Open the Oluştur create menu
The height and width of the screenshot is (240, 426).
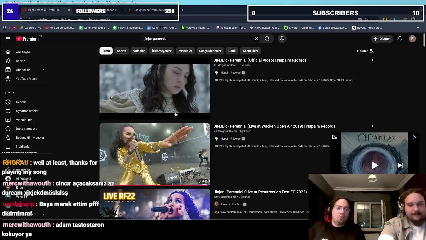tap(381, 39)
